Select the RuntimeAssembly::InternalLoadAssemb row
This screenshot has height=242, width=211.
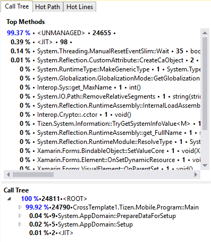(110, 106)
